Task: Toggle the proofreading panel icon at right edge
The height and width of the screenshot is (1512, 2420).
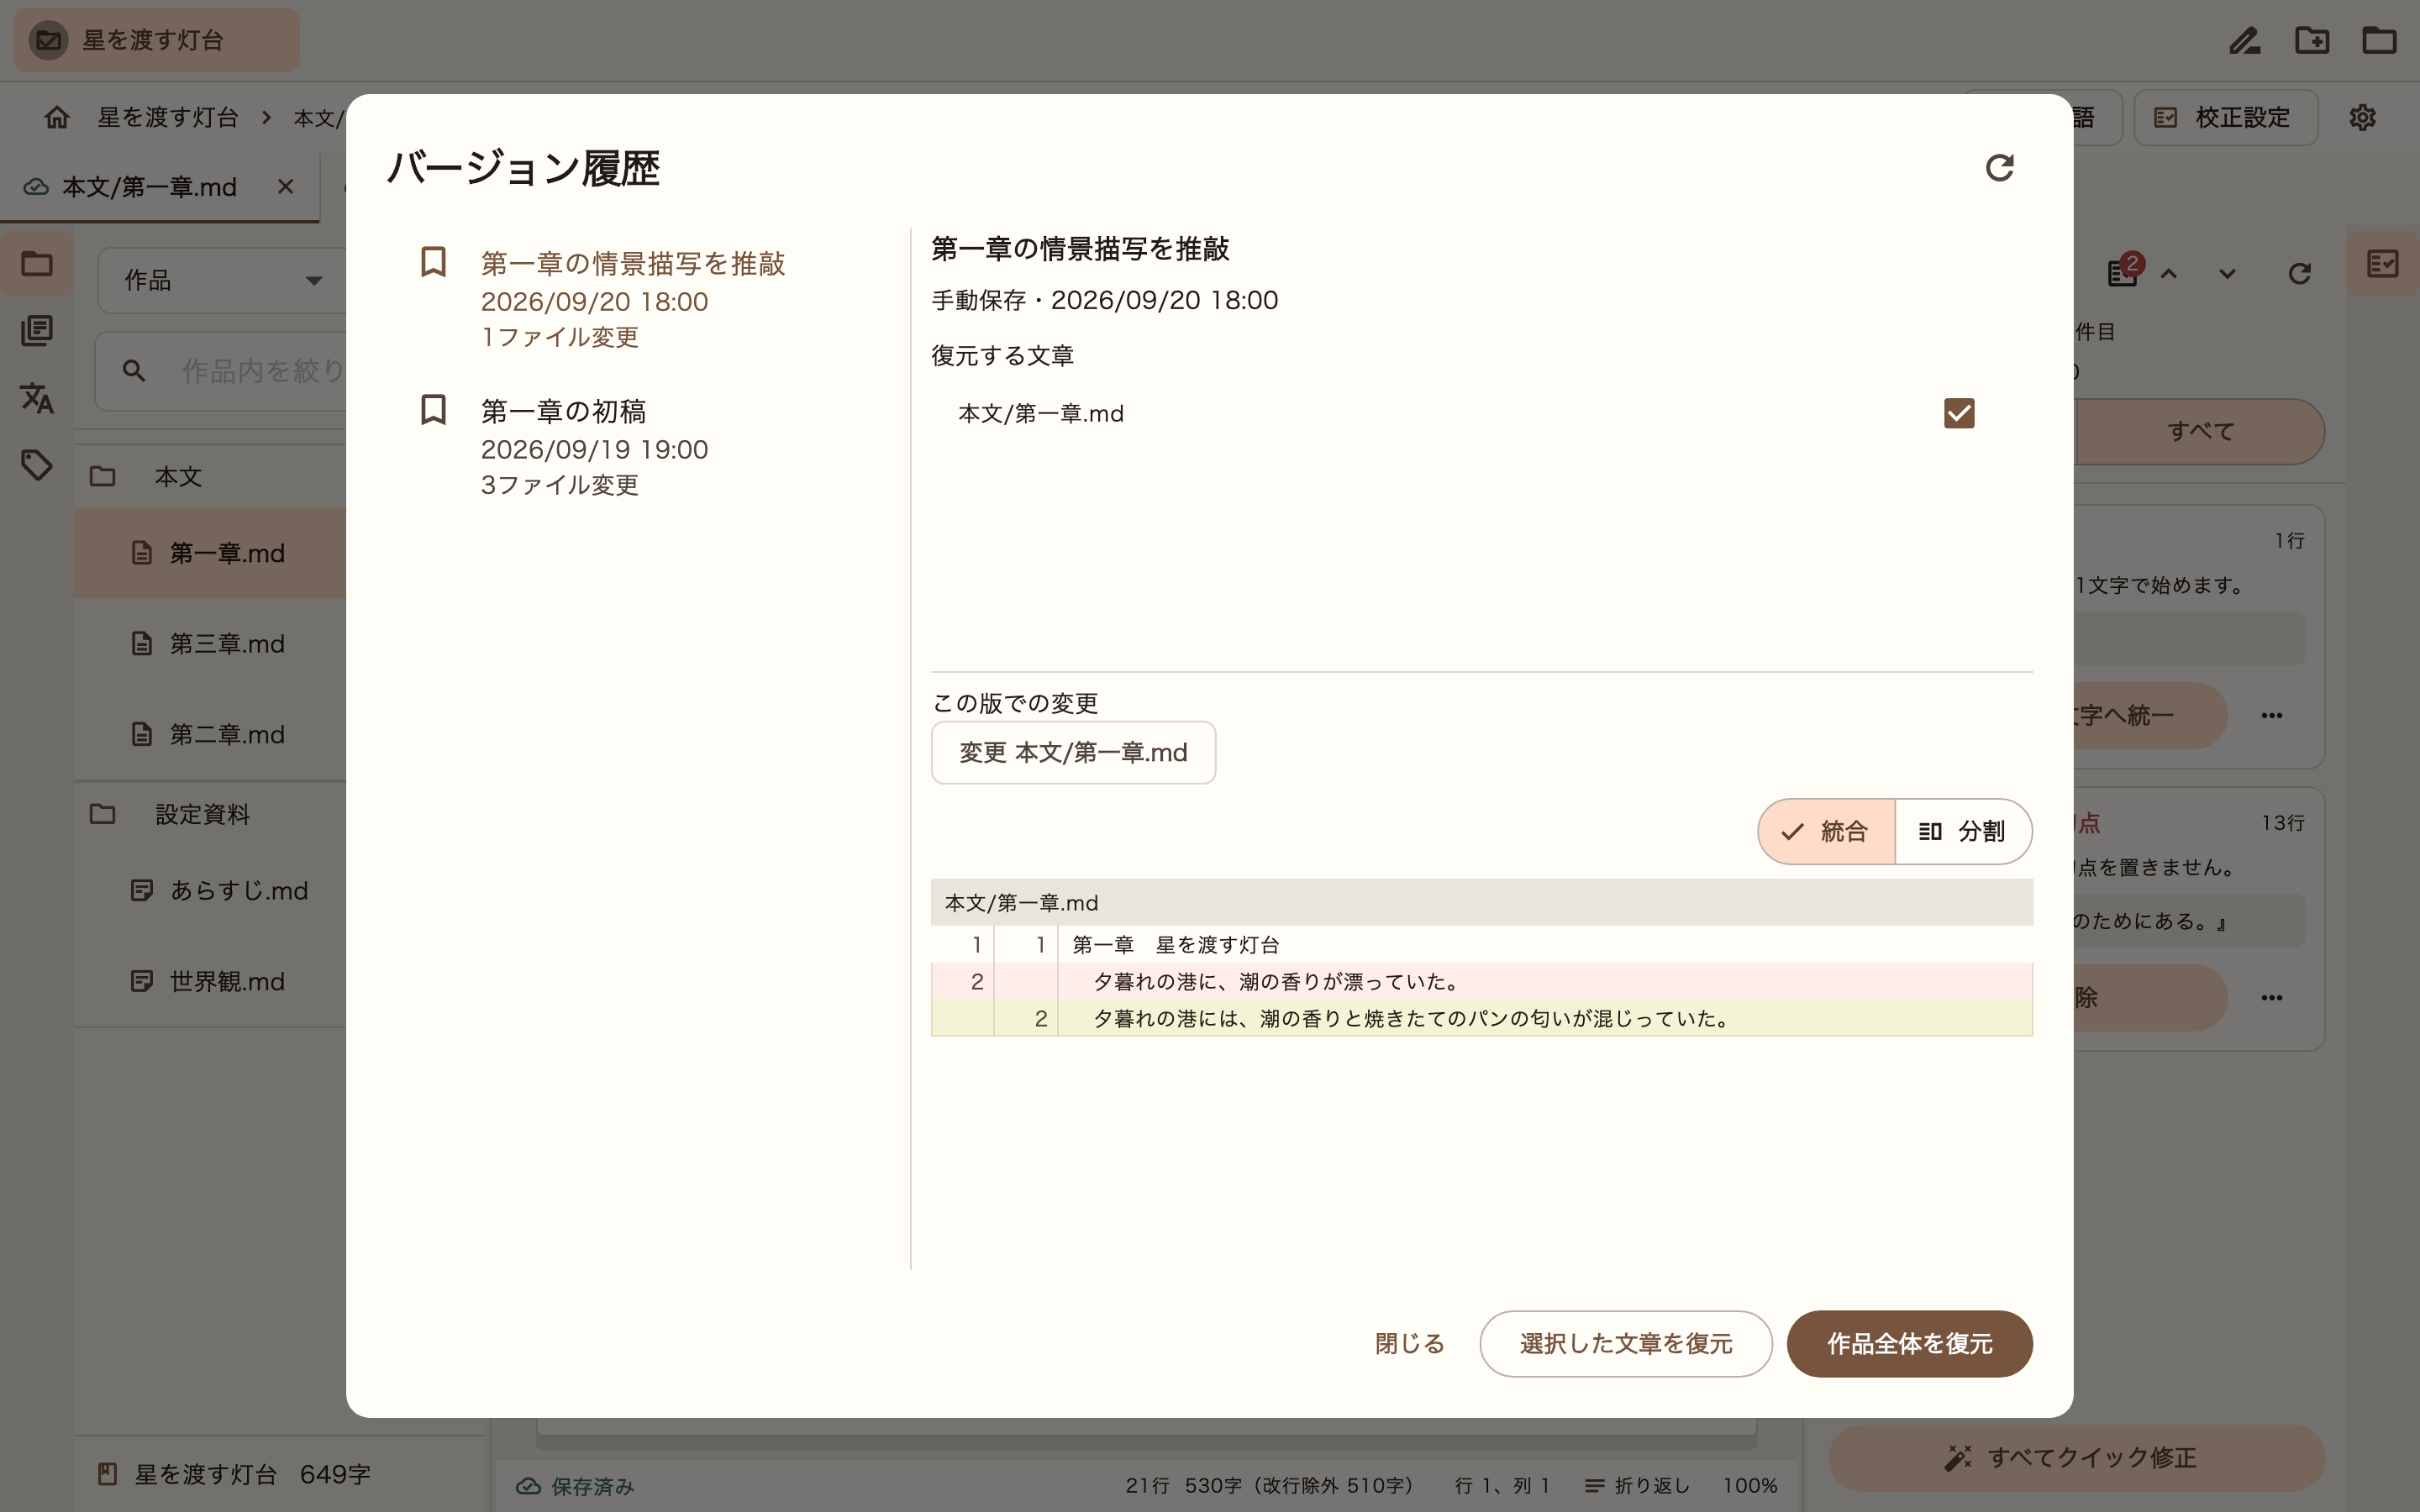Action: [2383, 264]
